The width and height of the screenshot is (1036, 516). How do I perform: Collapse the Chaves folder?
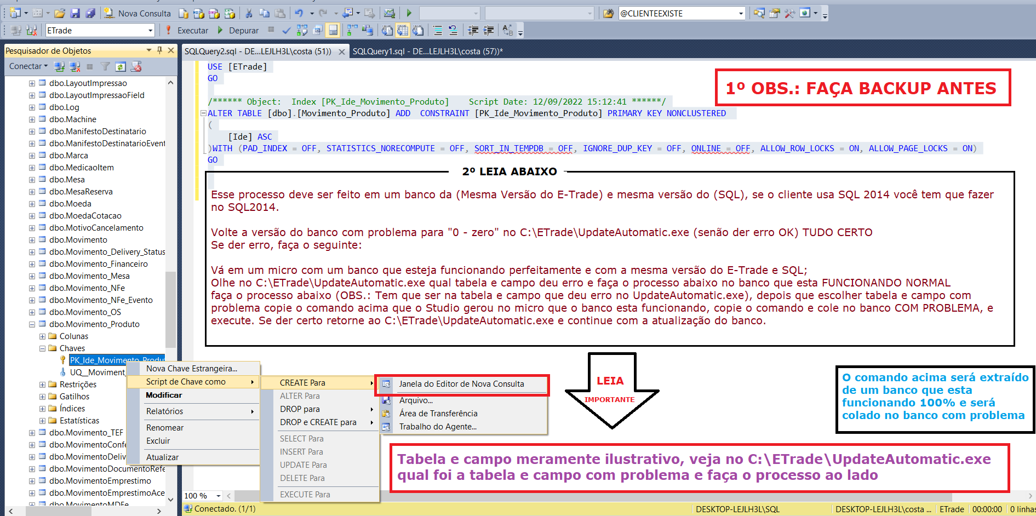click(x=42, y=348)
